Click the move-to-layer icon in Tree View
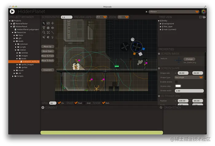 tap(204, 17)
